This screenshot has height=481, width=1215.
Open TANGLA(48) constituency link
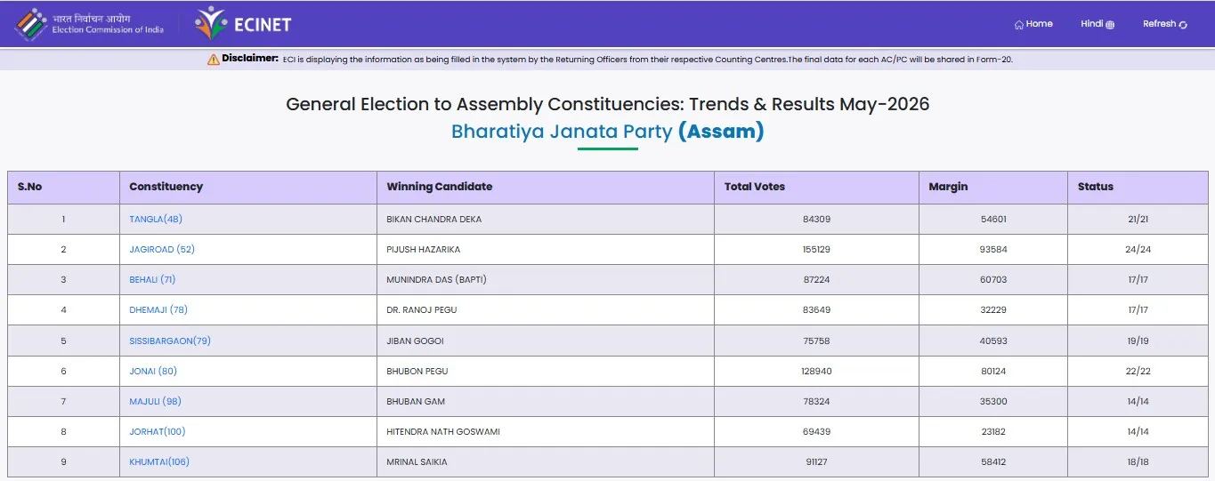(156, 219)
